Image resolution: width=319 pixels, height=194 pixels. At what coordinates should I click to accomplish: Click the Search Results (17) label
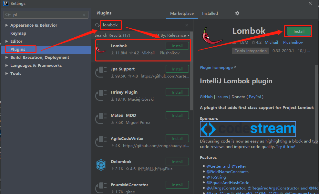112,35
